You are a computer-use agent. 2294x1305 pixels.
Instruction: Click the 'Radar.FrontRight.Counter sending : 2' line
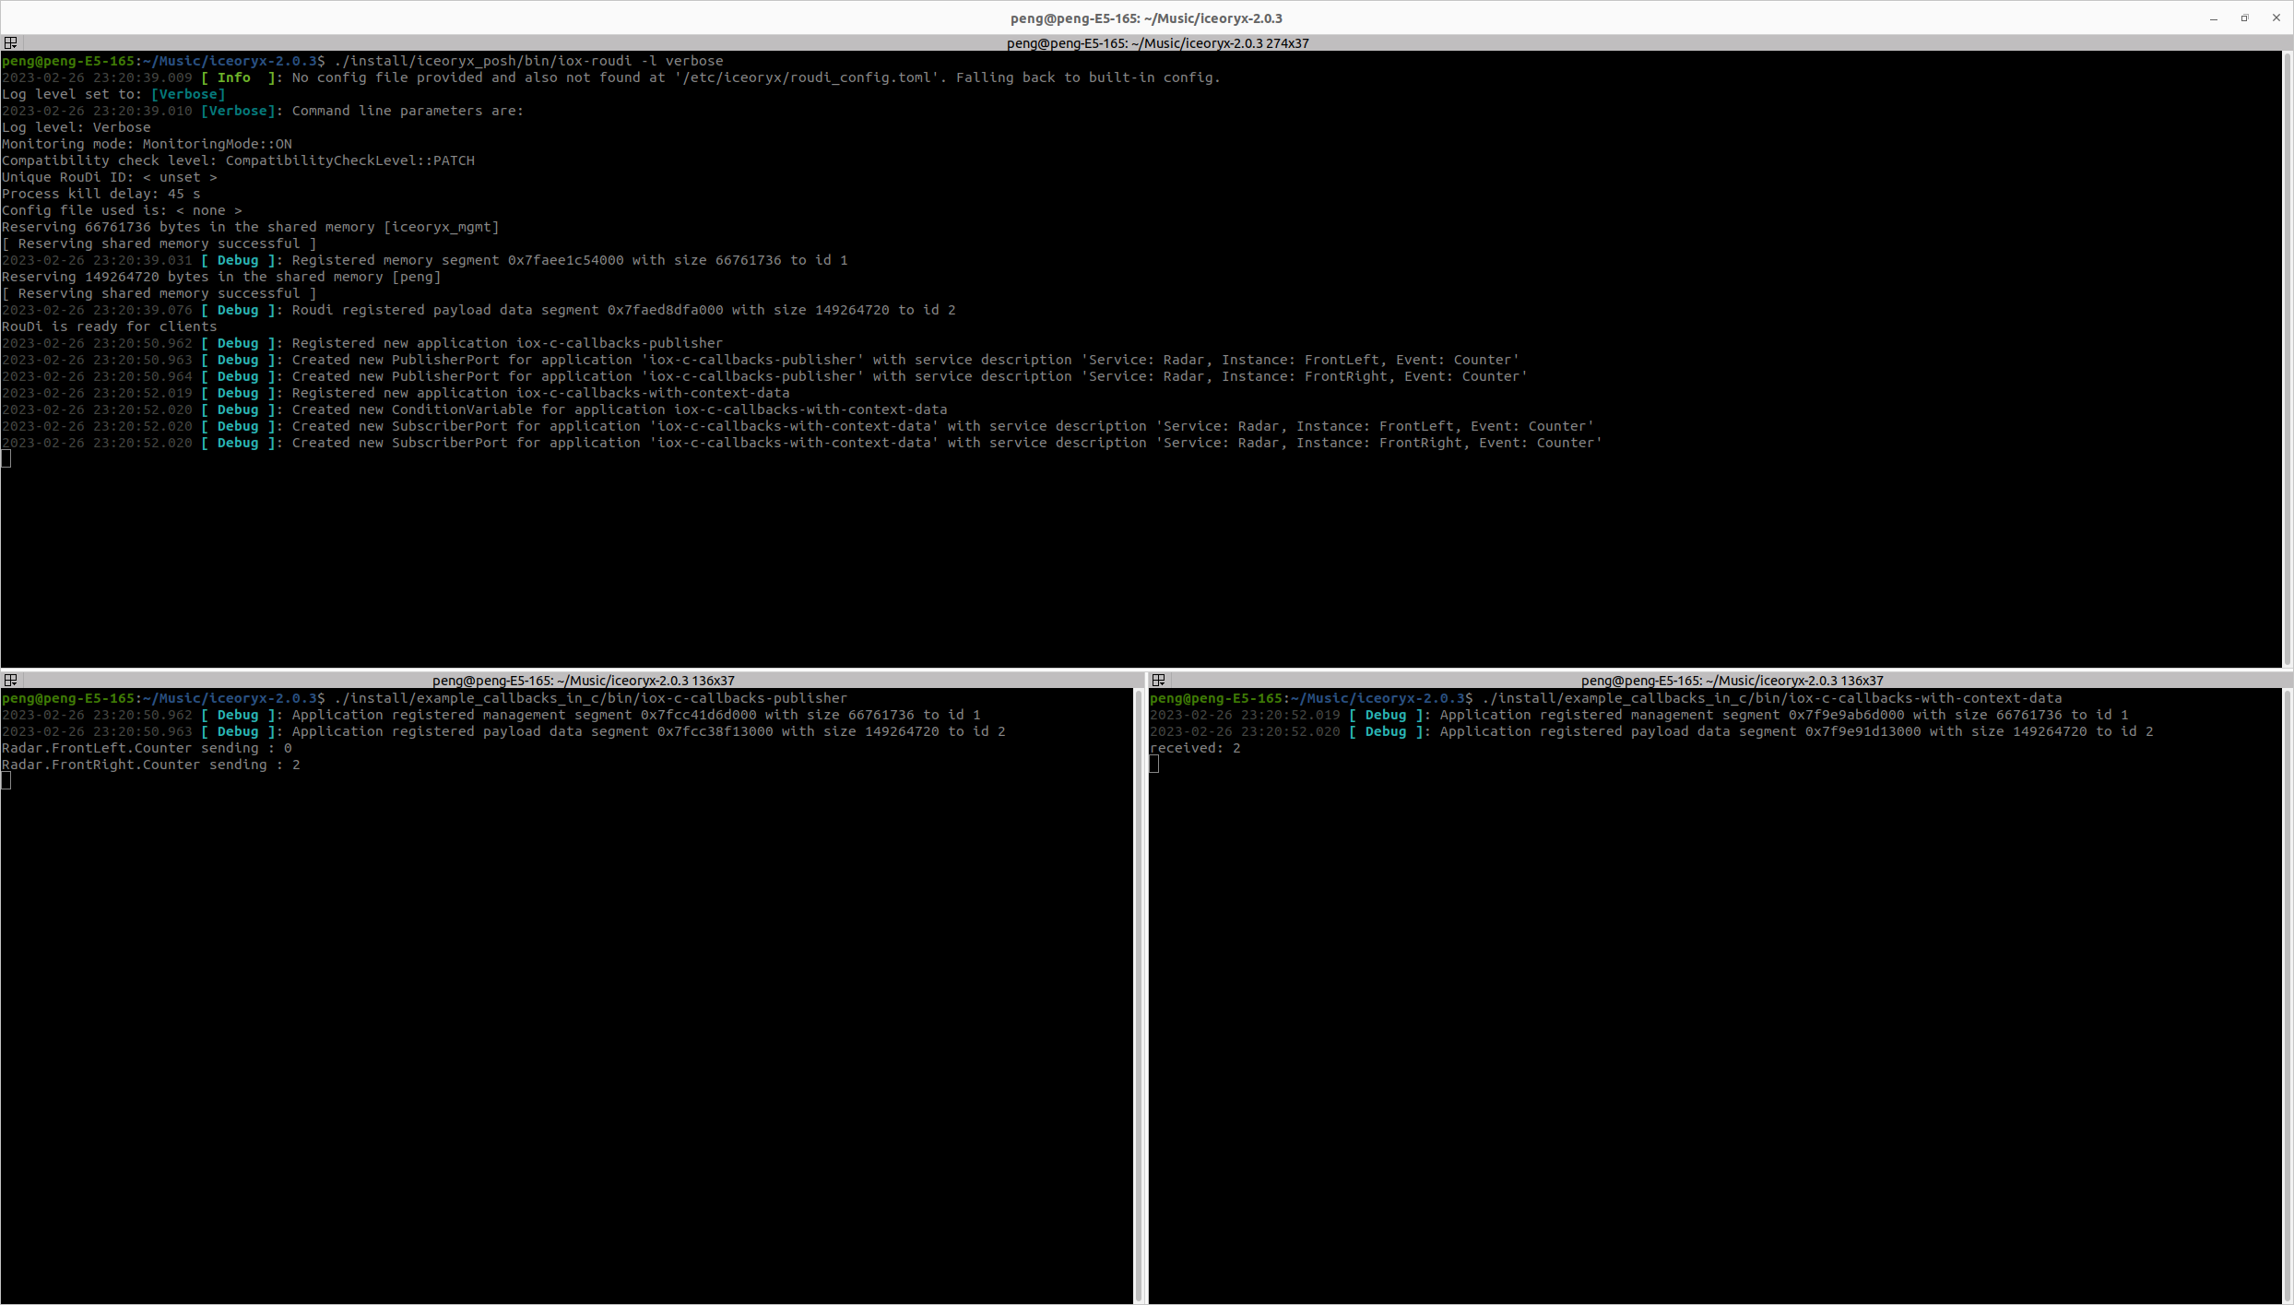click(150, 765)
